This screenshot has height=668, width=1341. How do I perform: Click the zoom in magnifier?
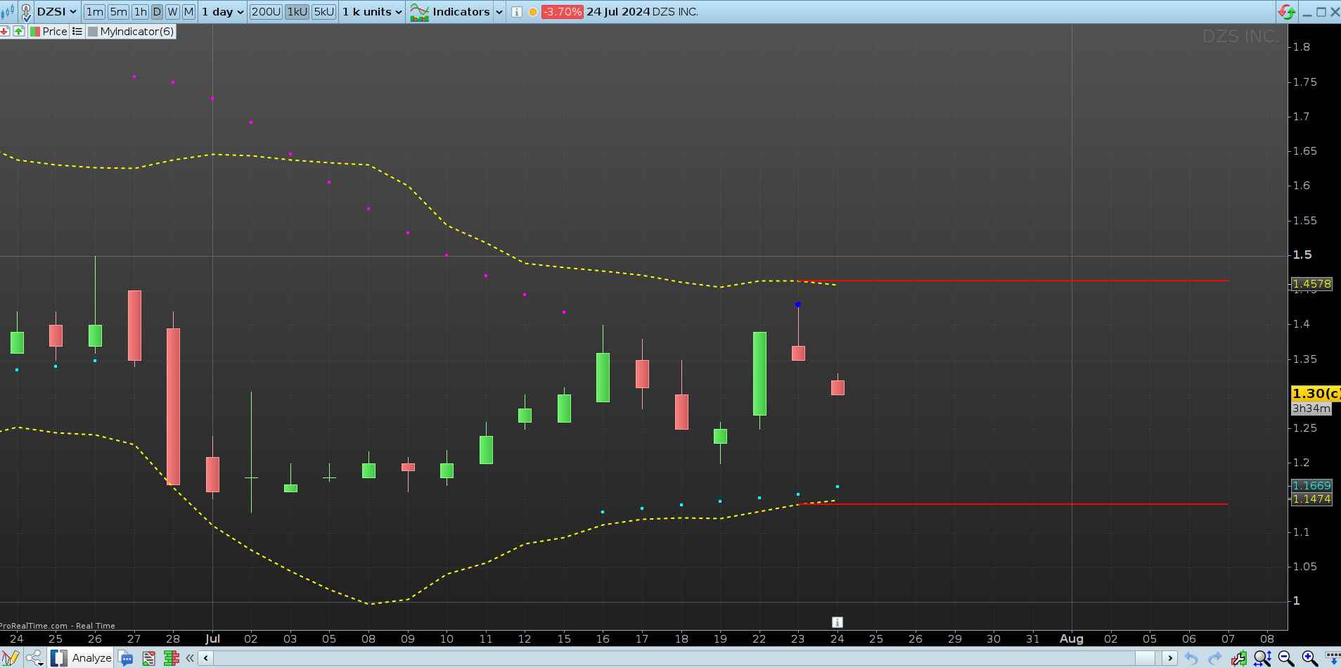pyautogui.click(x=1309, y=658)
